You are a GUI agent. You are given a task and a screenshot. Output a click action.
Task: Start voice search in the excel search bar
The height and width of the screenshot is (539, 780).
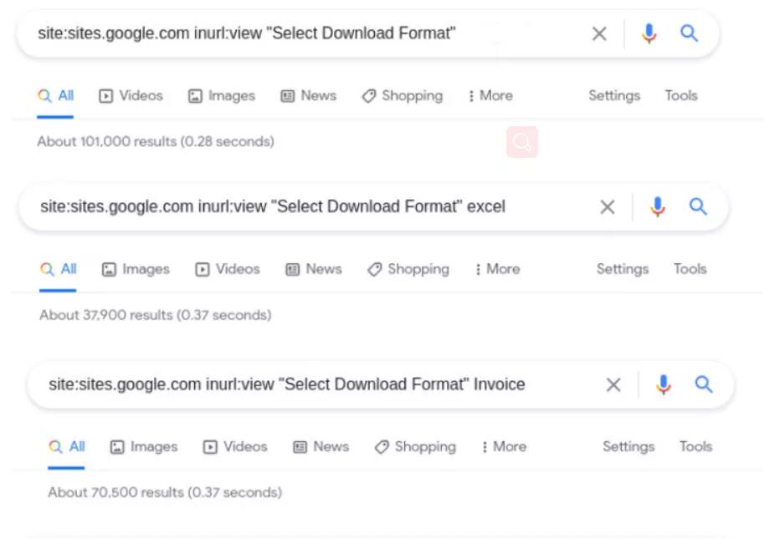658,206
